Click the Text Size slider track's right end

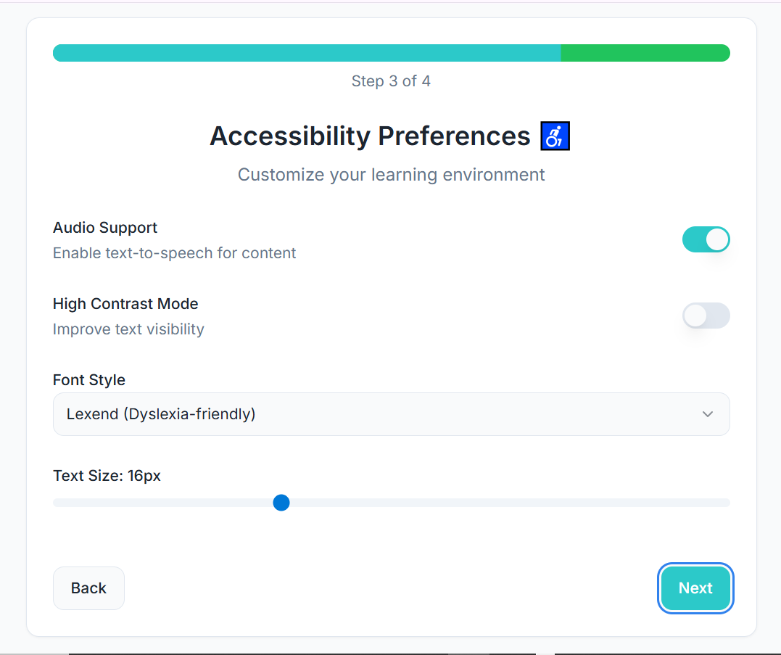coord(725,503)
